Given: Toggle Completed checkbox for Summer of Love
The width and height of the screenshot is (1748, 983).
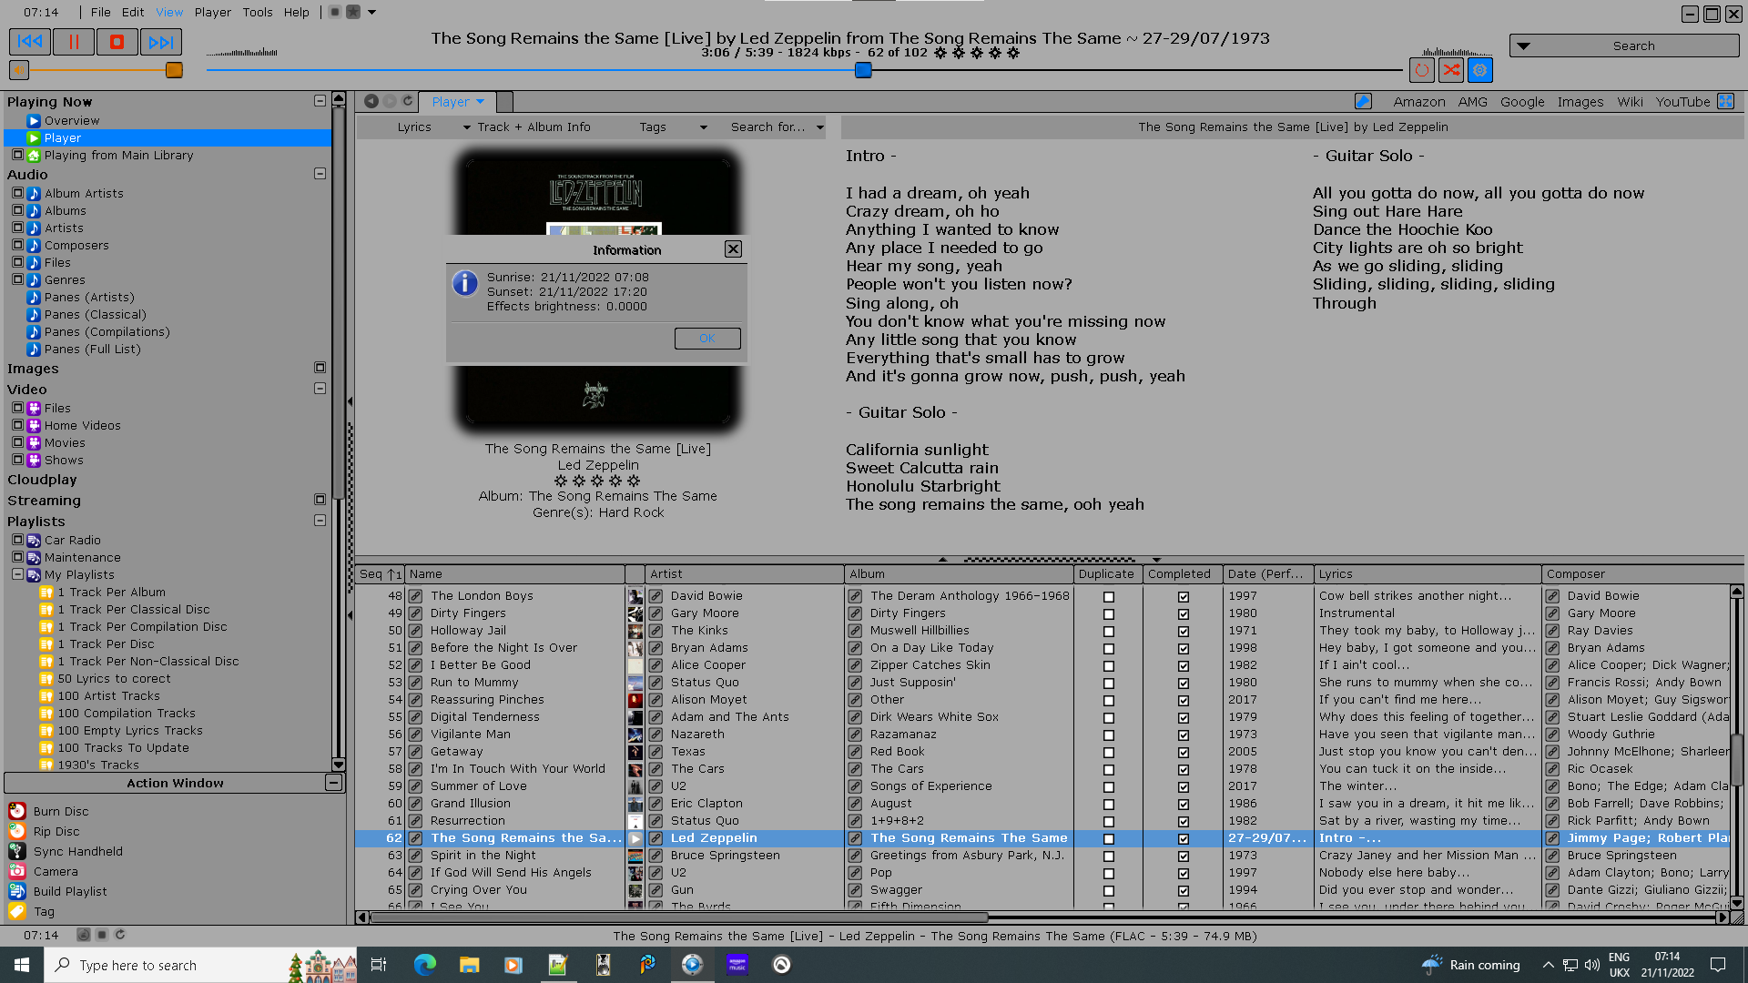Looking at the screenshot, I should click(1183, 787).
